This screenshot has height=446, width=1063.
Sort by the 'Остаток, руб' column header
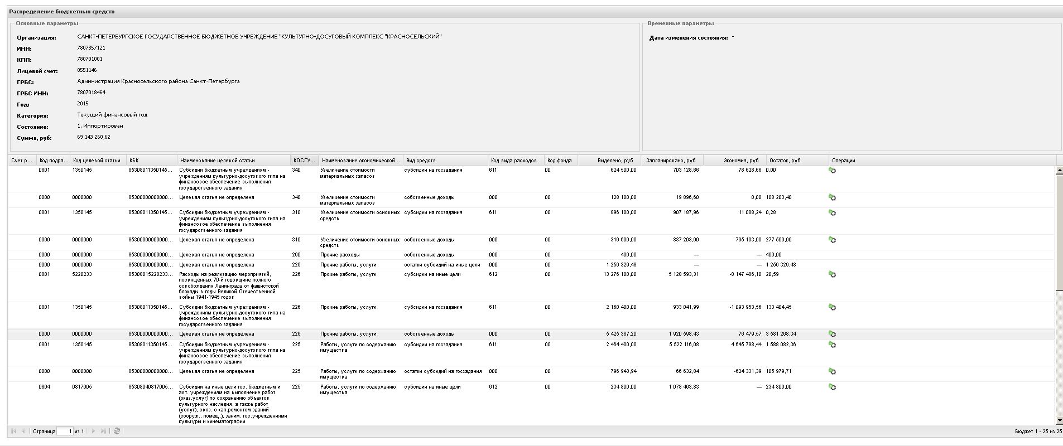pyautogui.click(x=797, y=161)
